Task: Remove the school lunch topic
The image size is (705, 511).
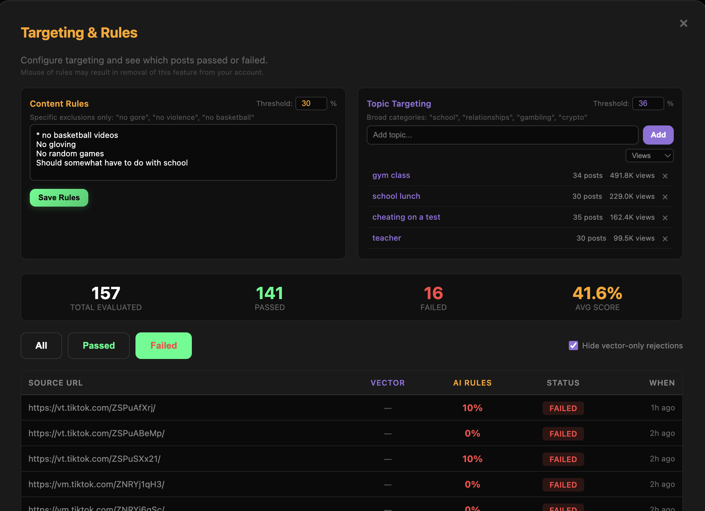Action: [x=665, y=197]
